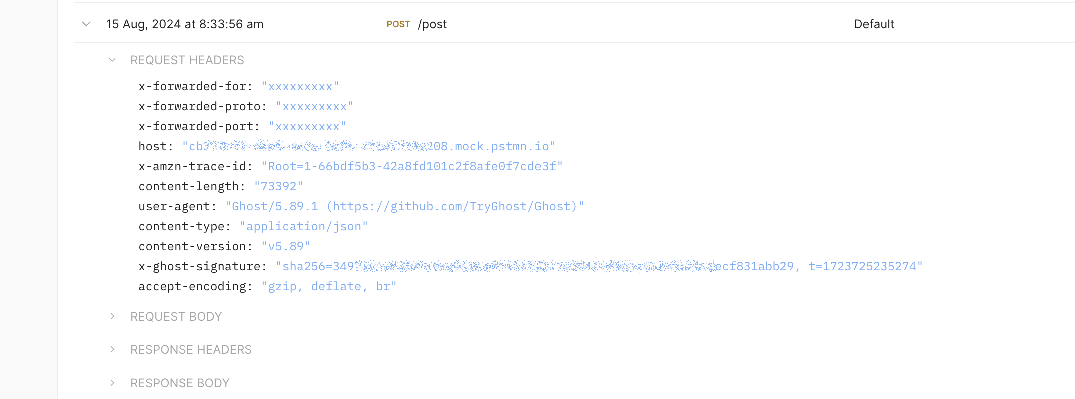Click the POST method label

tap(398, 24)
